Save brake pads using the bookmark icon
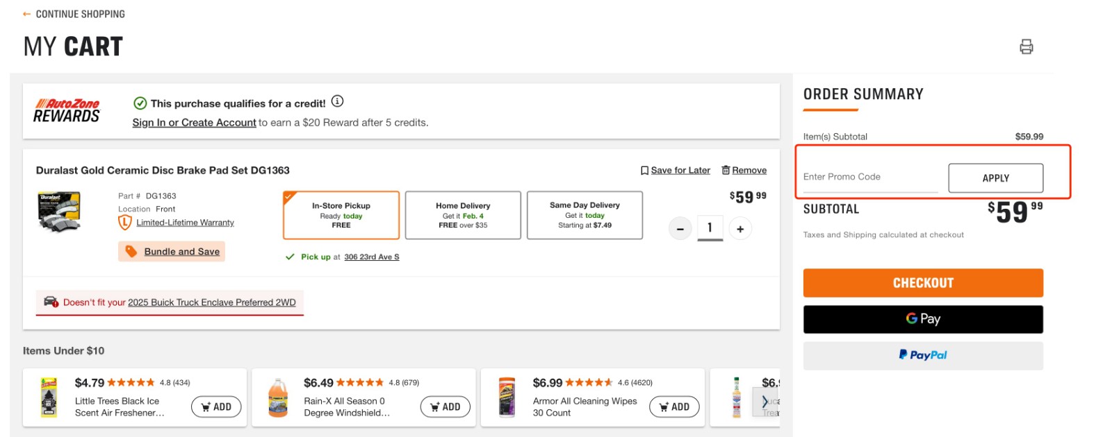 (644, 170)
